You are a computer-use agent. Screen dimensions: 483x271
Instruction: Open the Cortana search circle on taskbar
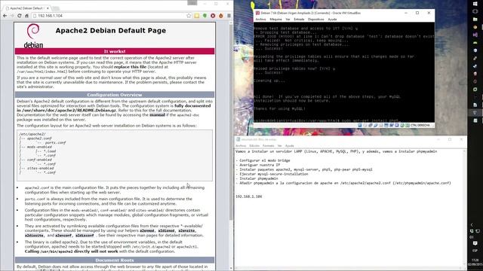[475, 11]
